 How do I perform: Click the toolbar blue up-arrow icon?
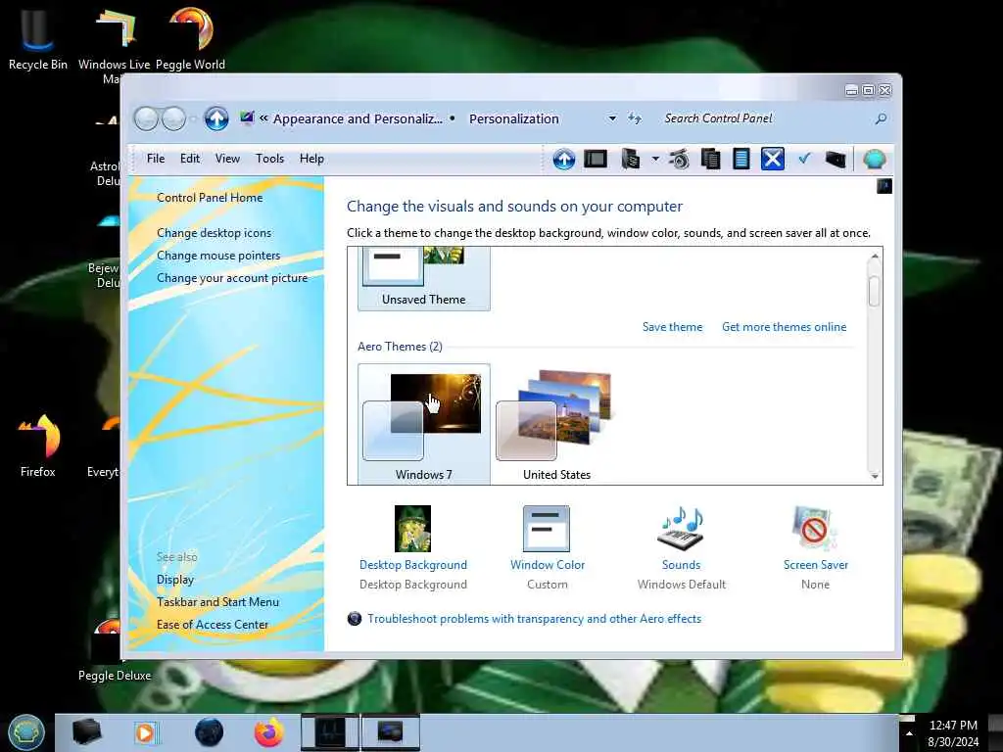tap(563, 159)
